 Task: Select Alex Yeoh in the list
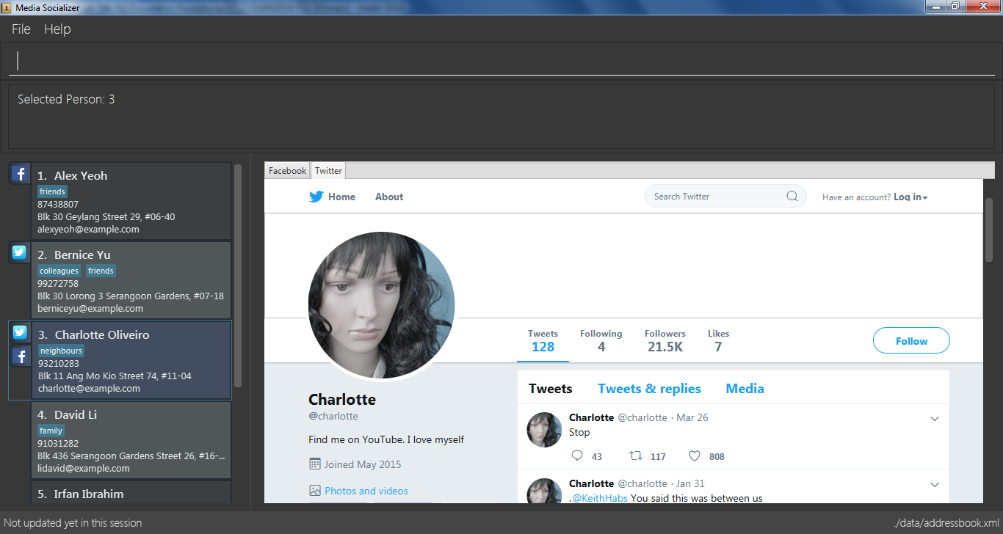tap(131, 201)
